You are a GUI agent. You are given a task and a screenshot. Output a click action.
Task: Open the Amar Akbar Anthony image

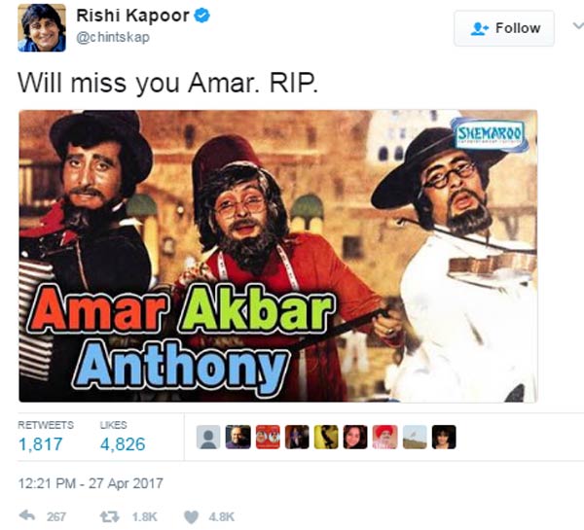coord(277,256)
